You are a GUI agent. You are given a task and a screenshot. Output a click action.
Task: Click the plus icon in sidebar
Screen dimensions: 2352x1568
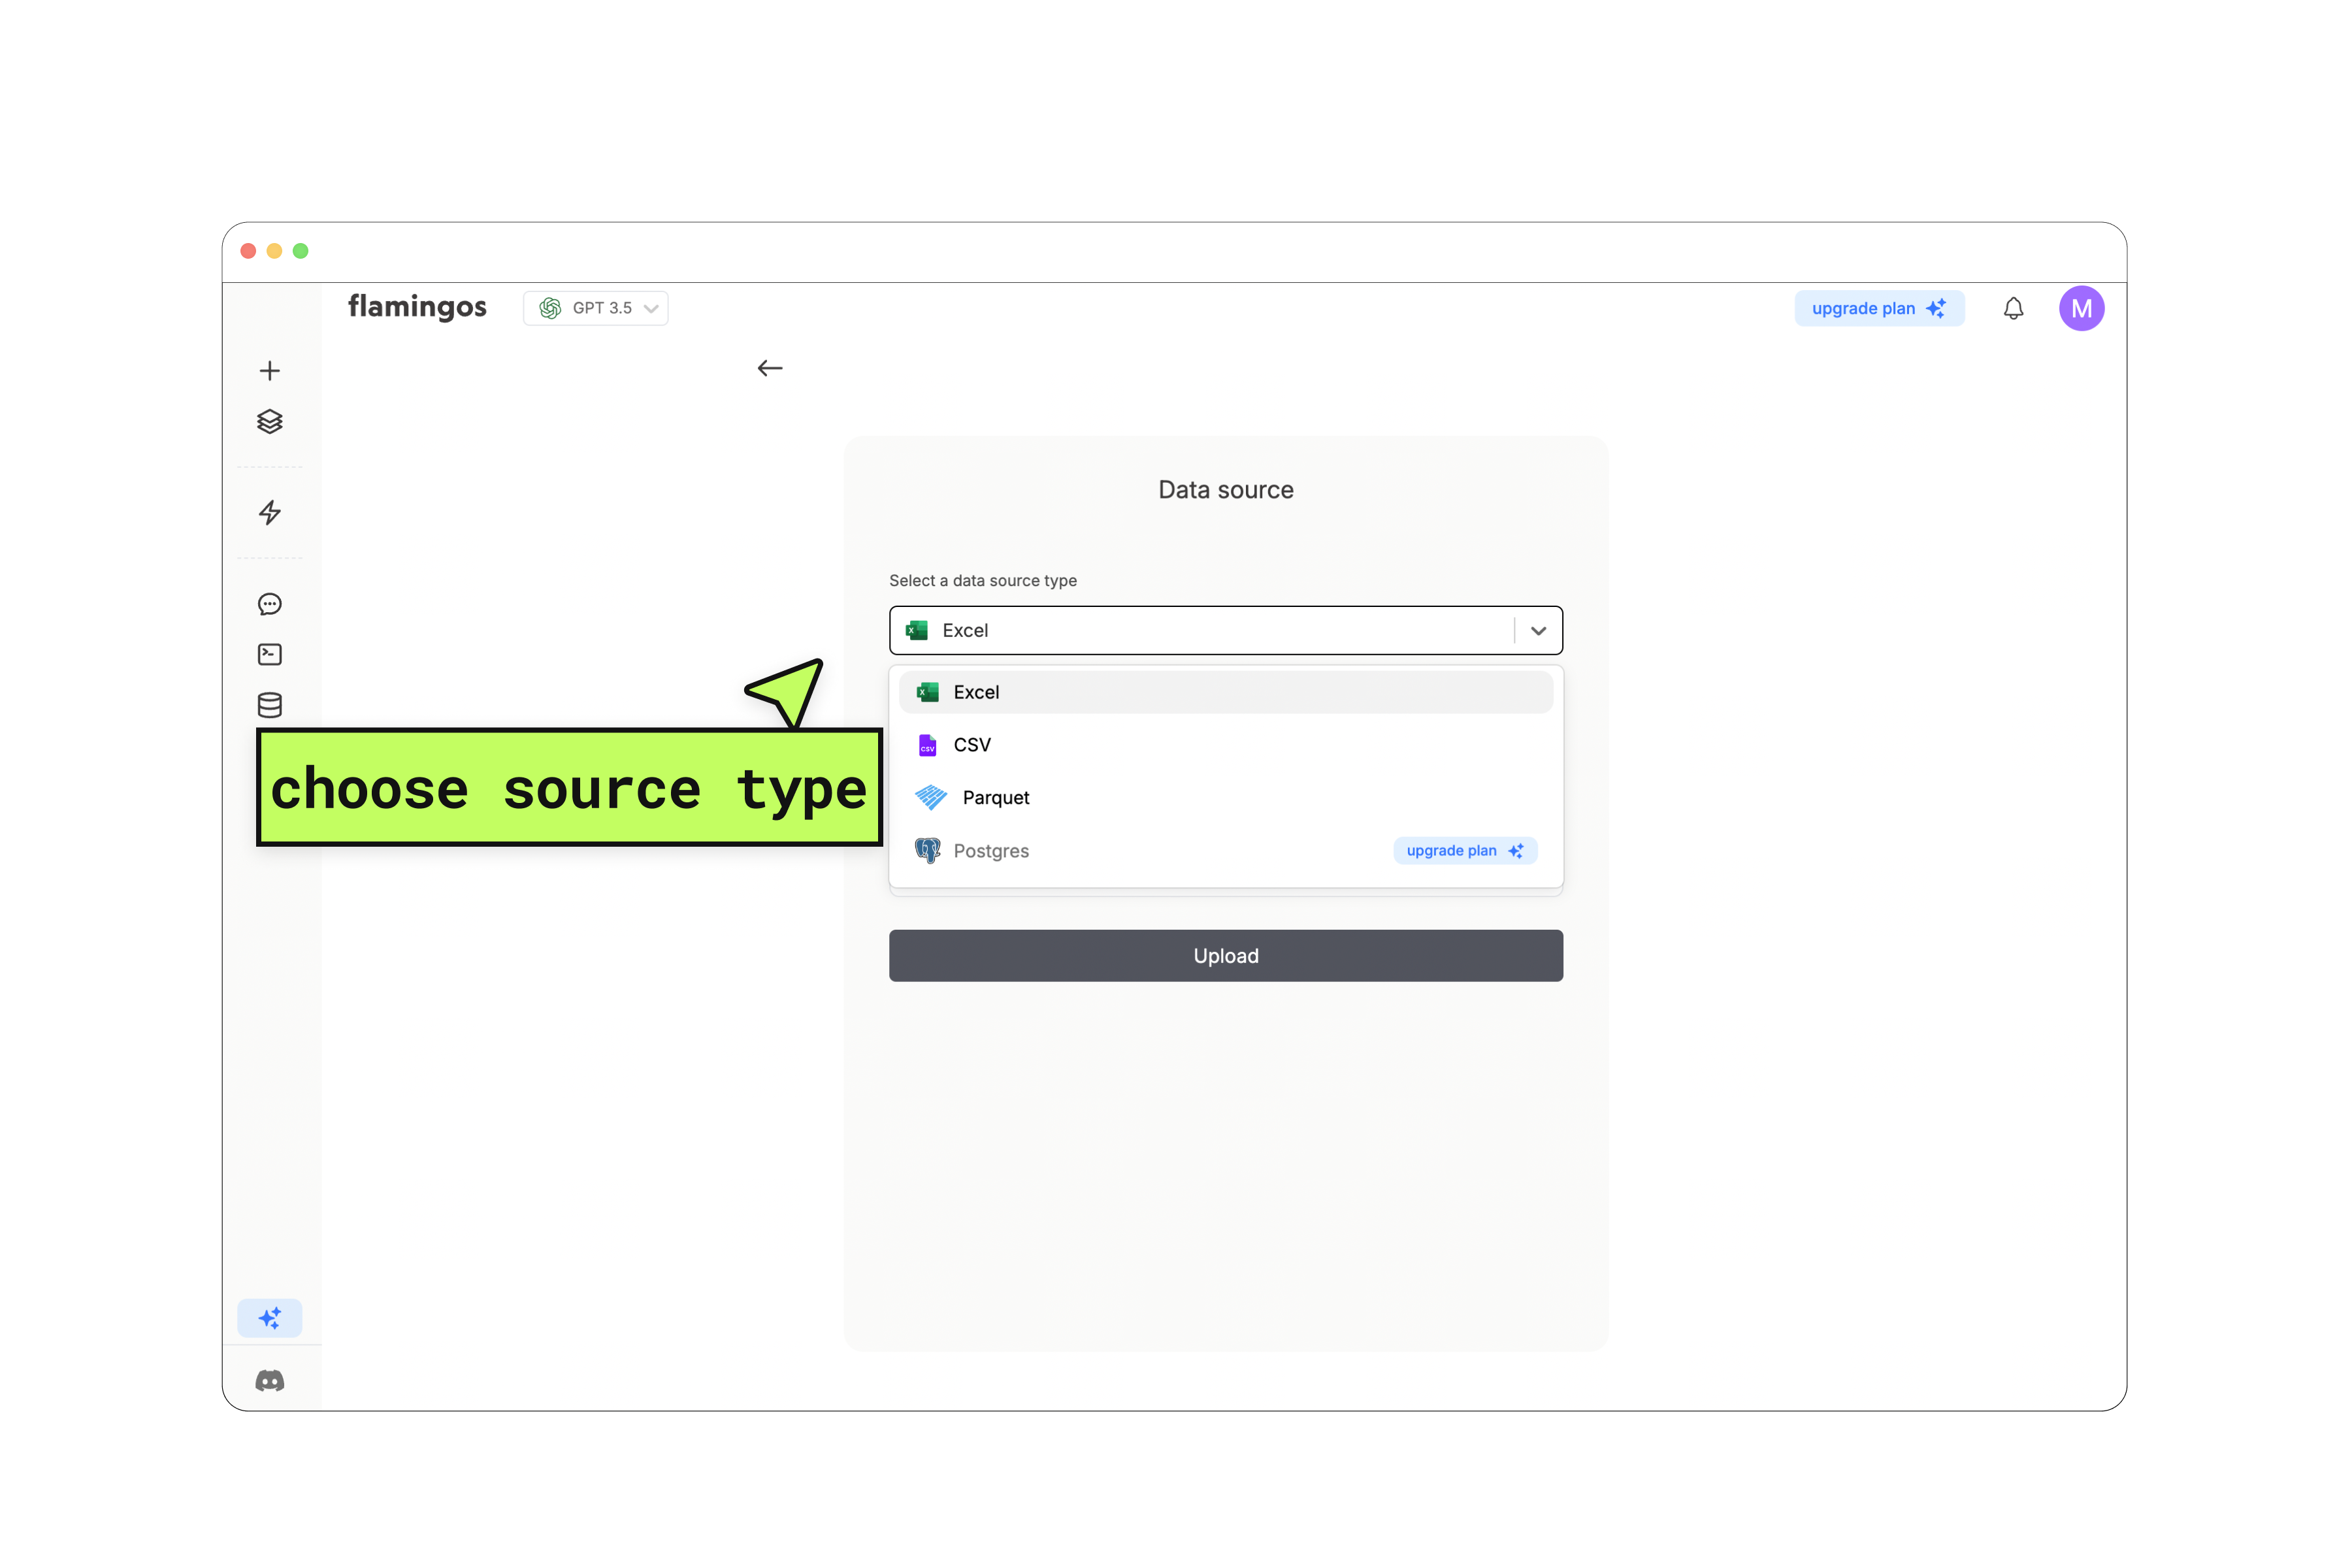270,371
